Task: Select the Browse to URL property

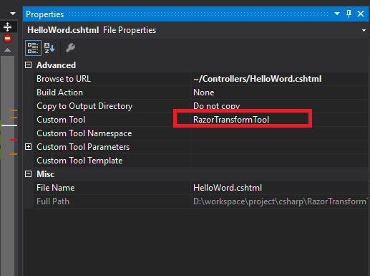Action: [64, 79]
